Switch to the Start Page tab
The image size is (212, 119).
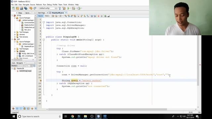[x=41, y=13]
